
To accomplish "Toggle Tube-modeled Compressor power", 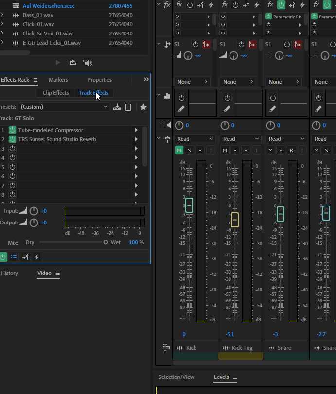I will tap(12, 130).
